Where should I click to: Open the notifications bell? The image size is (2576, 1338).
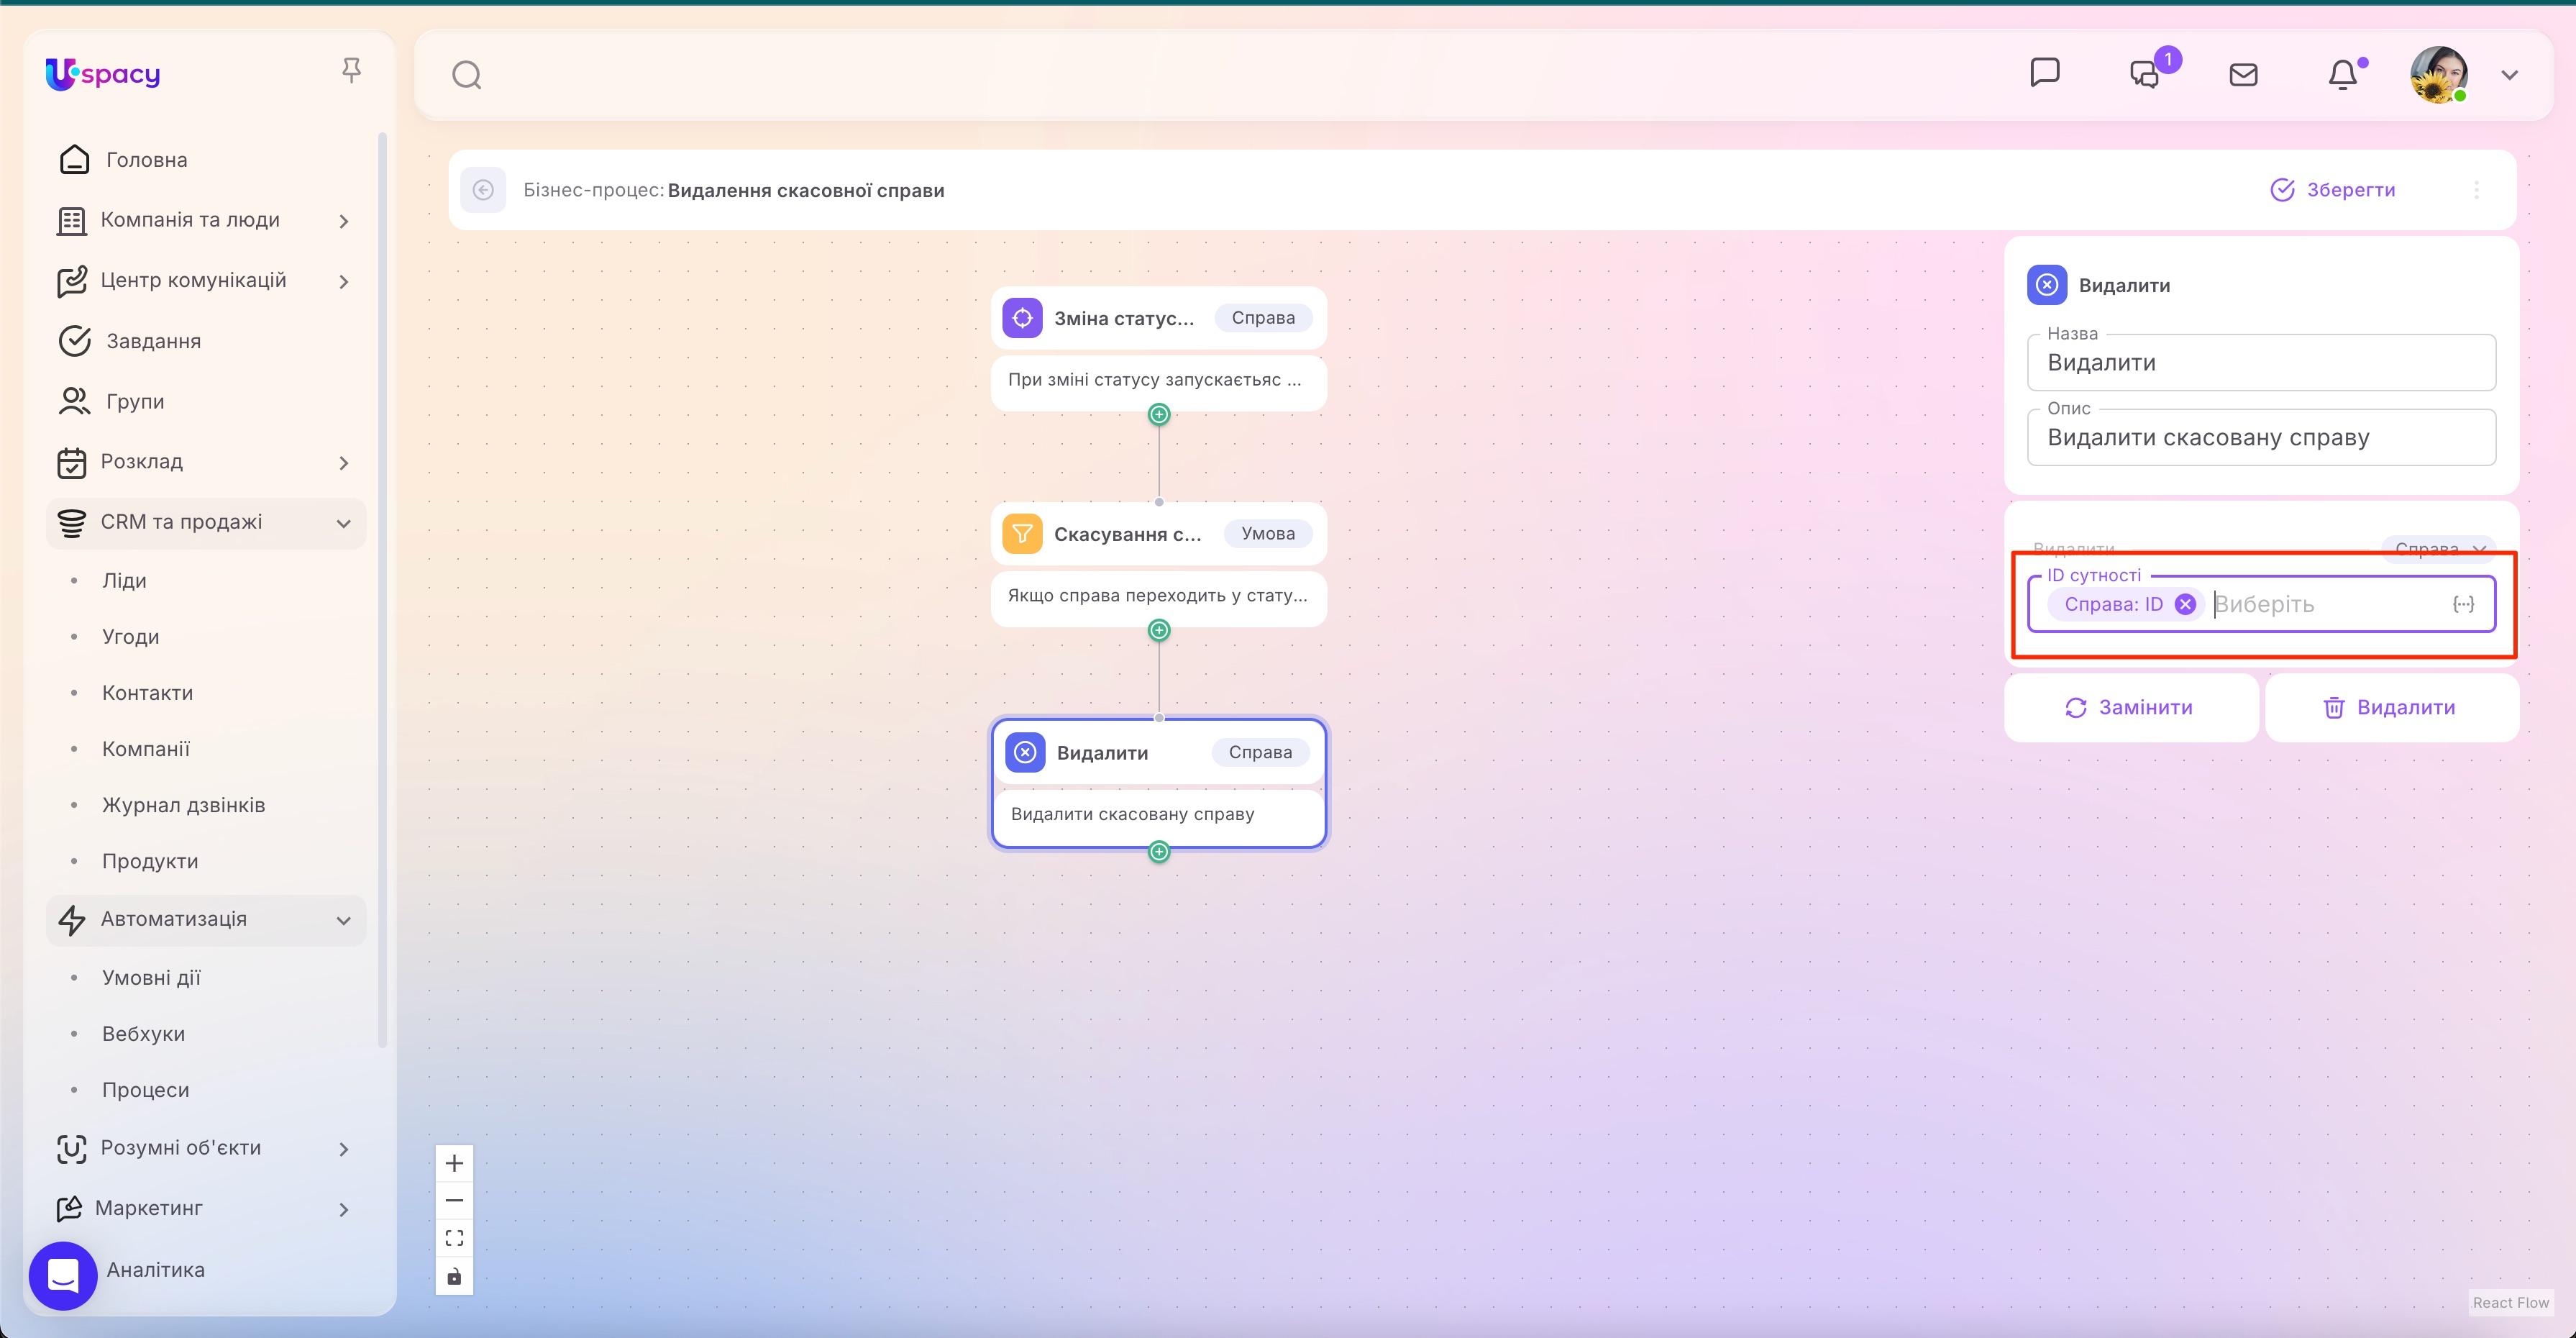point(2343,73)
